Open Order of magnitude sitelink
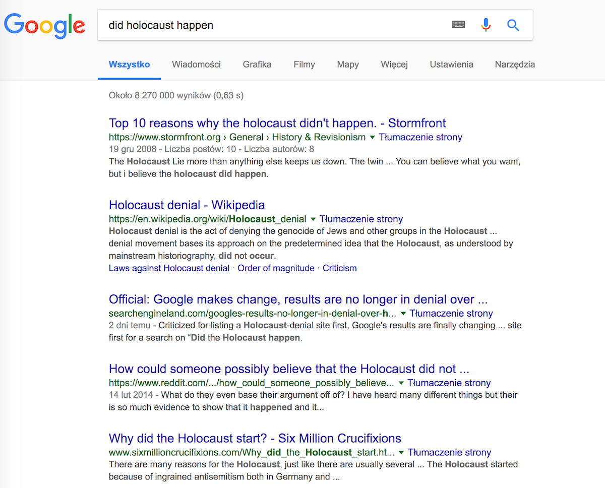605x488 pixels. [276, 268]
